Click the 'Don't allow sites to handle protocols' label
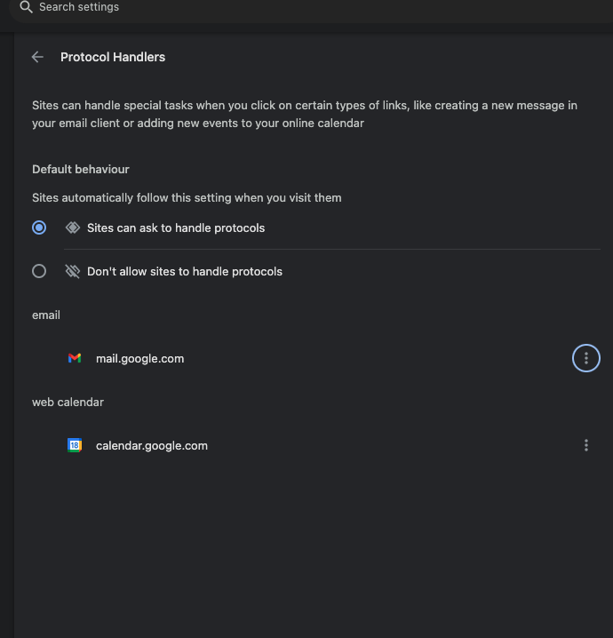Image resolution: width=613 pixels, height=638 pixels. 185,271
